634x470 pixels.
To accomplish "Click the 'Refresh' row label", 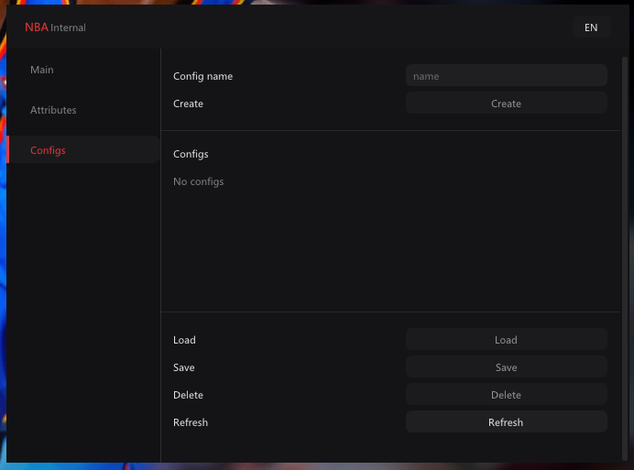I will pyautogui.click(x=191, y=422).
